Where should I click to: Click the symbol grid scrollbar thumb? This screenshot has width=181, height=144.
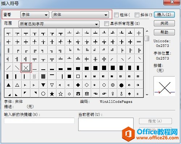[147, 38]
